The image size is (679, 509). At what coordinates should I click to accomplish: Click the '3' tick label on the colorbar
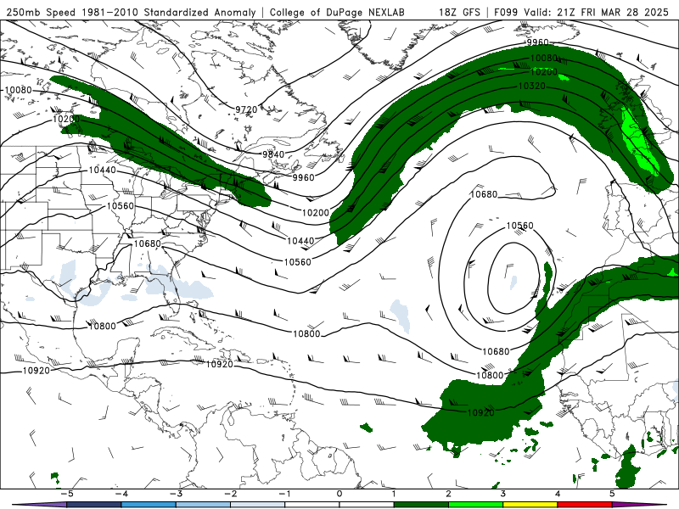coord(502,494)
